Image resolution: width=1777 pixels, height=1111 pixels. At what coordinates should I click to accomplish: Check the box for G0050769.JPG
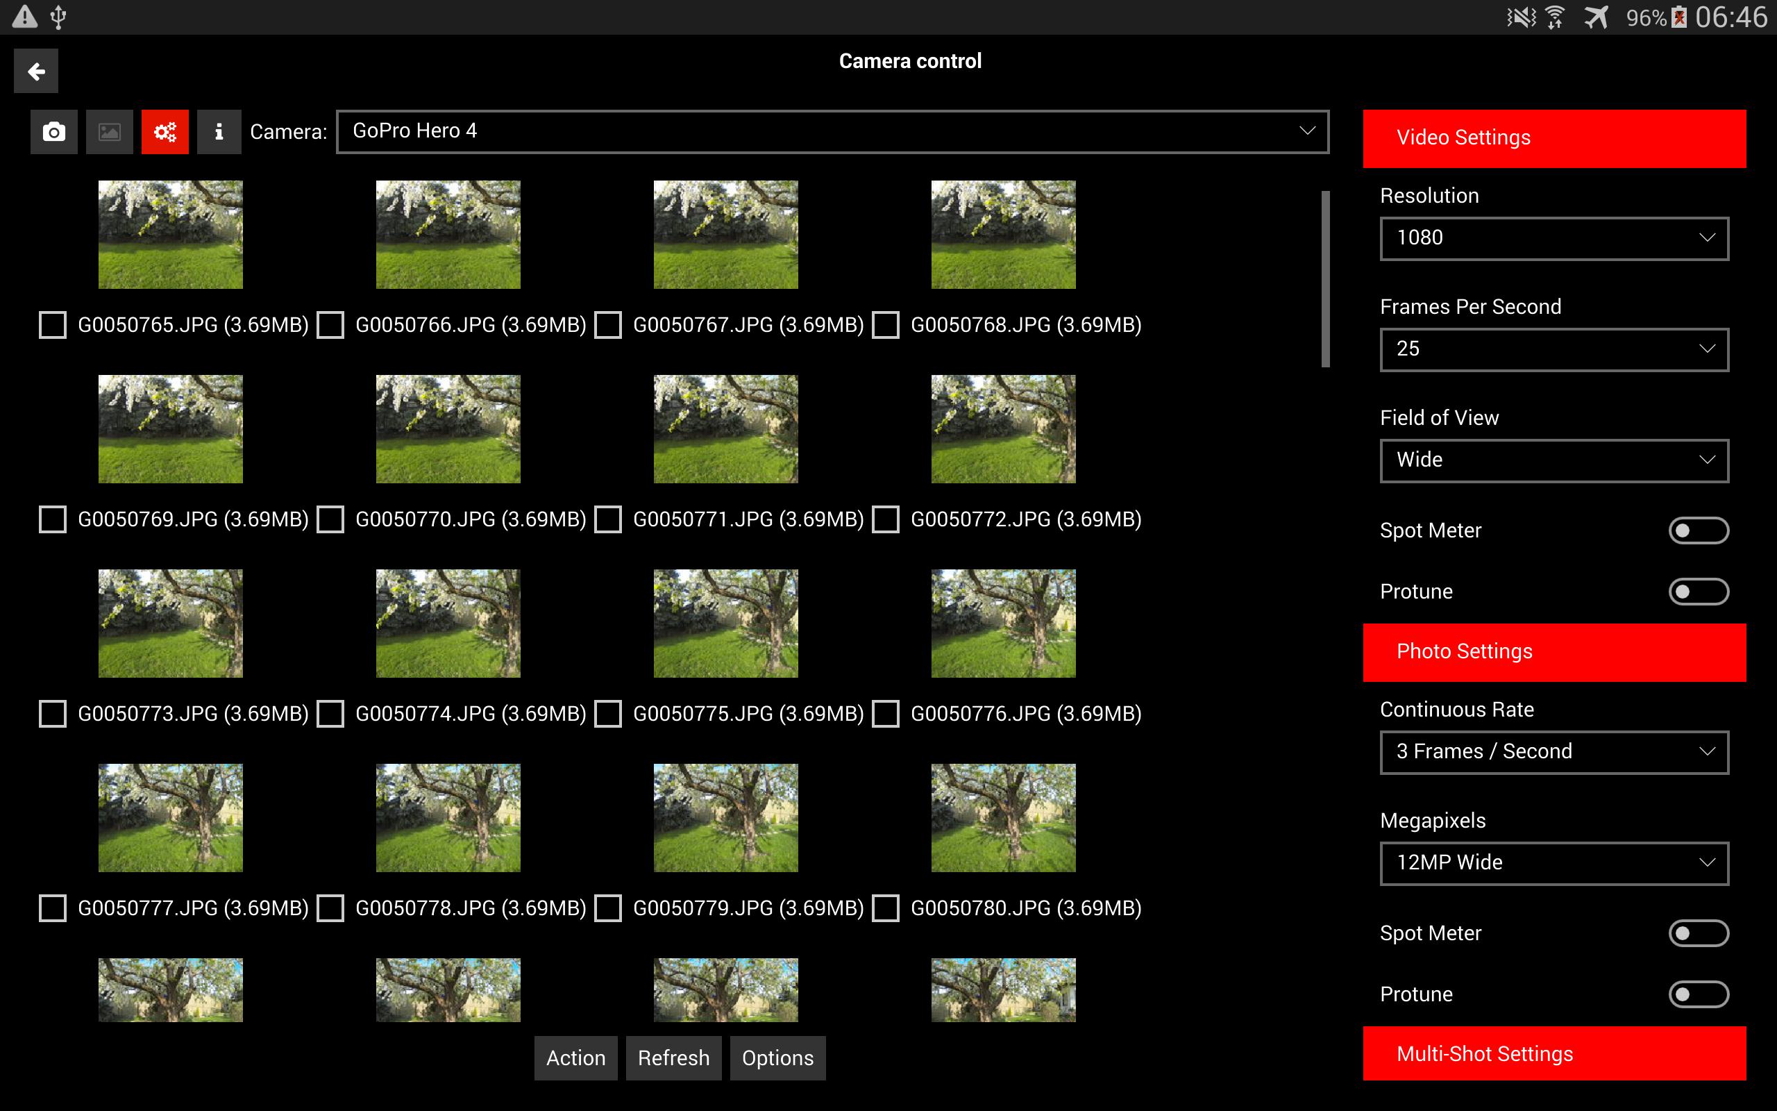(x=53, y=519)
